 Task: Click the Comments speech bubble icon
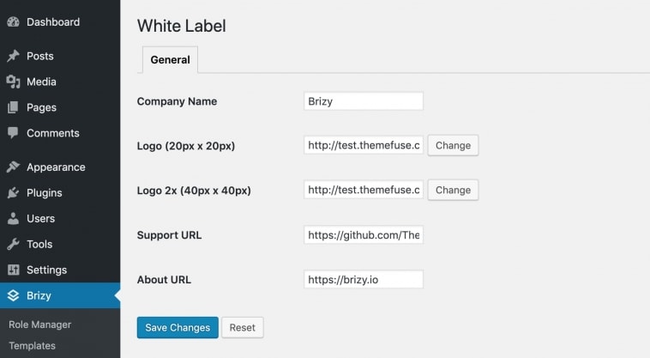pyautogui.click(x=13, y=133)
